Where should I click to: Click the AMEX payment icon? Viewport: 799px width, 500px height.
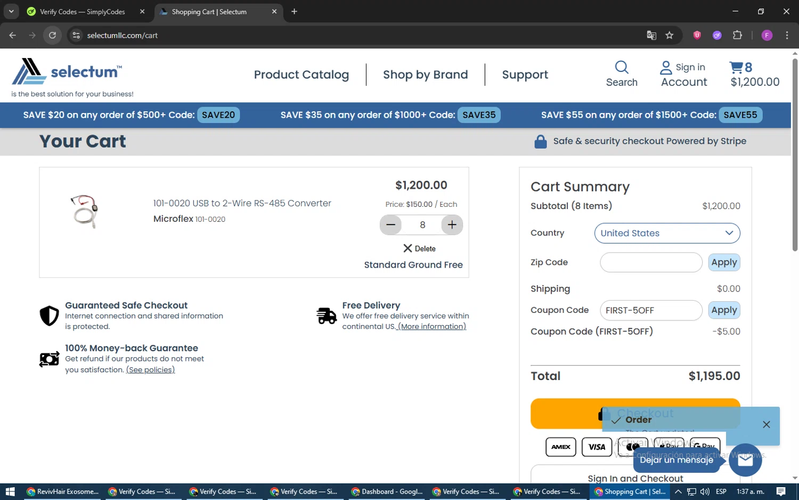pyautogui.click(x=561, y=447)
